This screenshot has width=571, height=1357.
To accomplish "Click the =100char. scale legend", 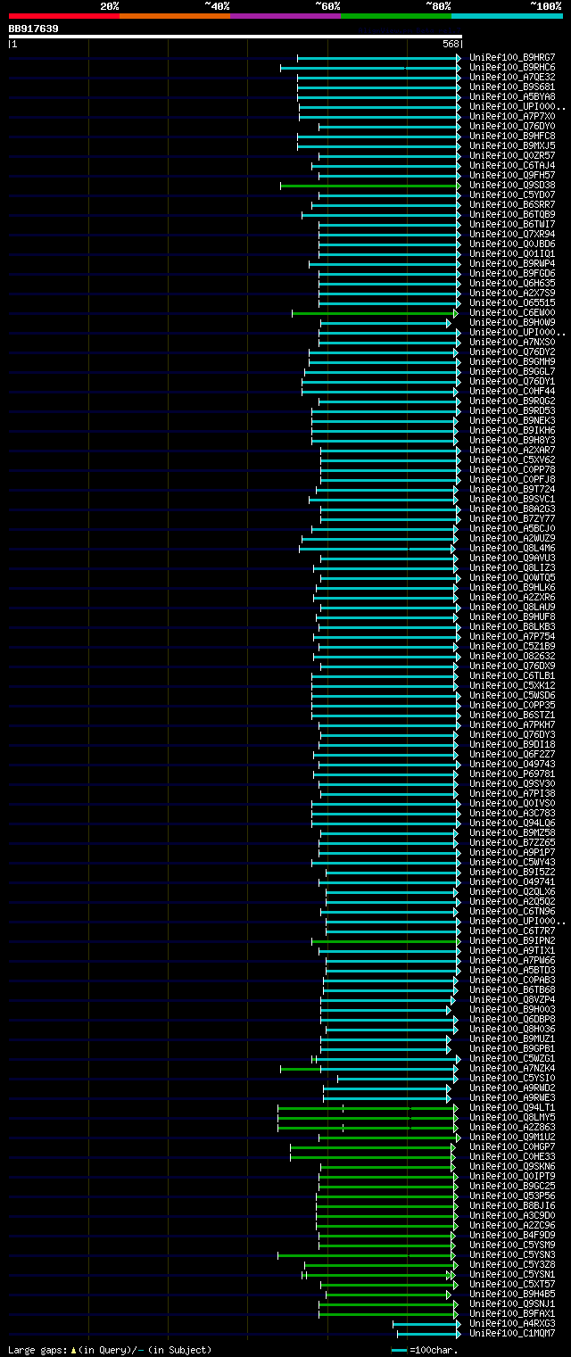I will tap(426, 1350).
